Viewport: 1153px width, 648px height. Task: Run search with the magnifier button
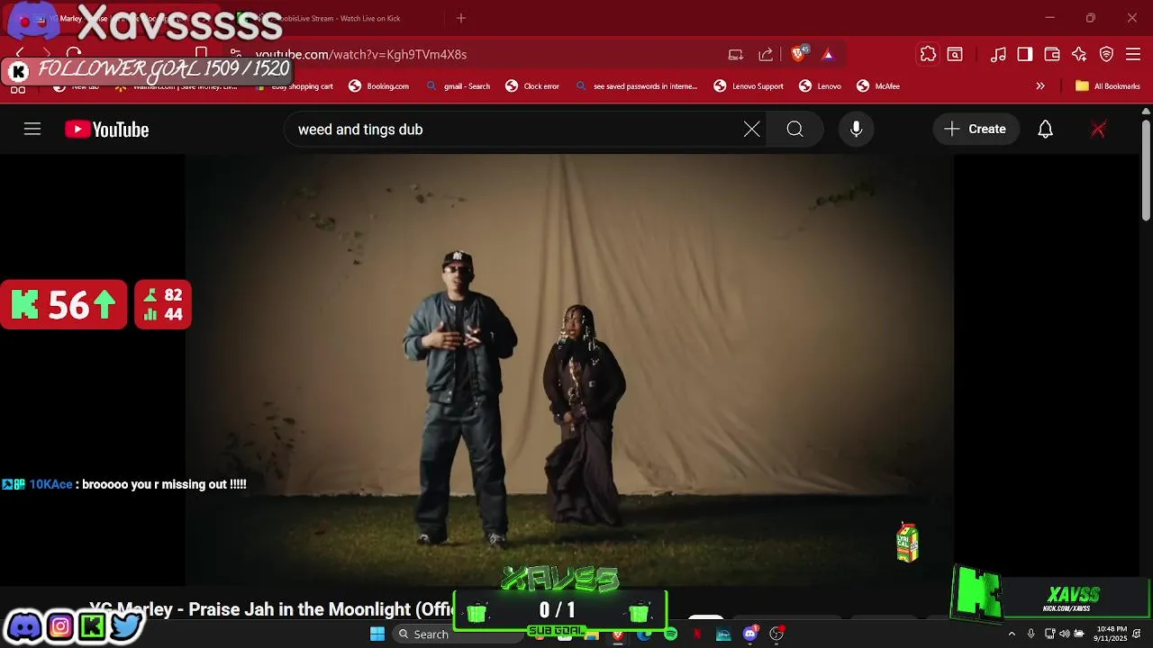click(794, 130)
